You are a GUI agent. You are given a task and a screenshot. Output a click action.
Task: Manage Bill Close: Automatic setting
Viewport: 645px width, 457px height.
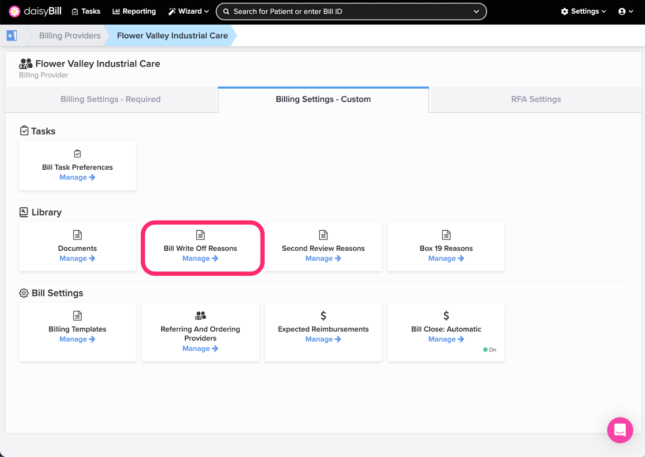(x=446, y=339)
